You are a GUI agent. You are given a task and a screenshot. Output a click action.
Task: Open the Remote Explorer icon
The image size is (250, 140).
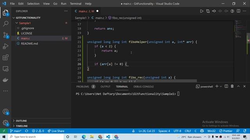point(5,69)
